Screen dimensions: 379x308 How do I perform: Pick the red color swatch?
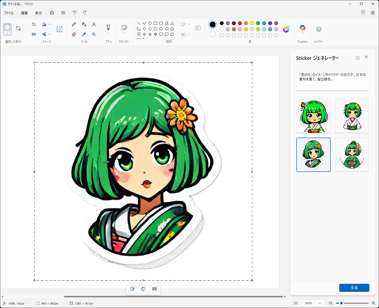[x=240, y=23]
